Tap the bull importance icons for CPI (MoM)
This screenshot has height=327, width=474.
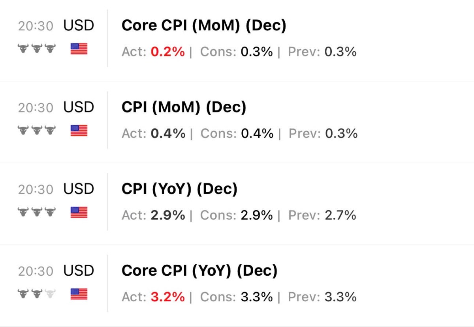tap(37, 131)
